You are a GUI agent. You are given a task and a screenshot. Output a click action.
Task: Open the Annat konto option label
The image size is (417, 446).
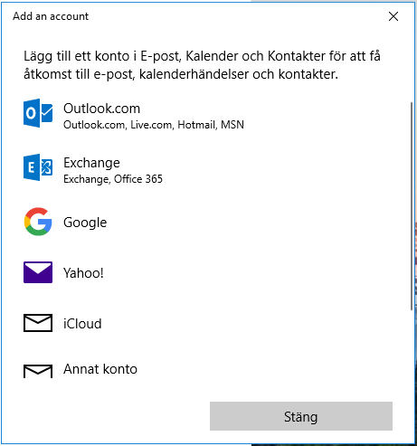(100, 369)
